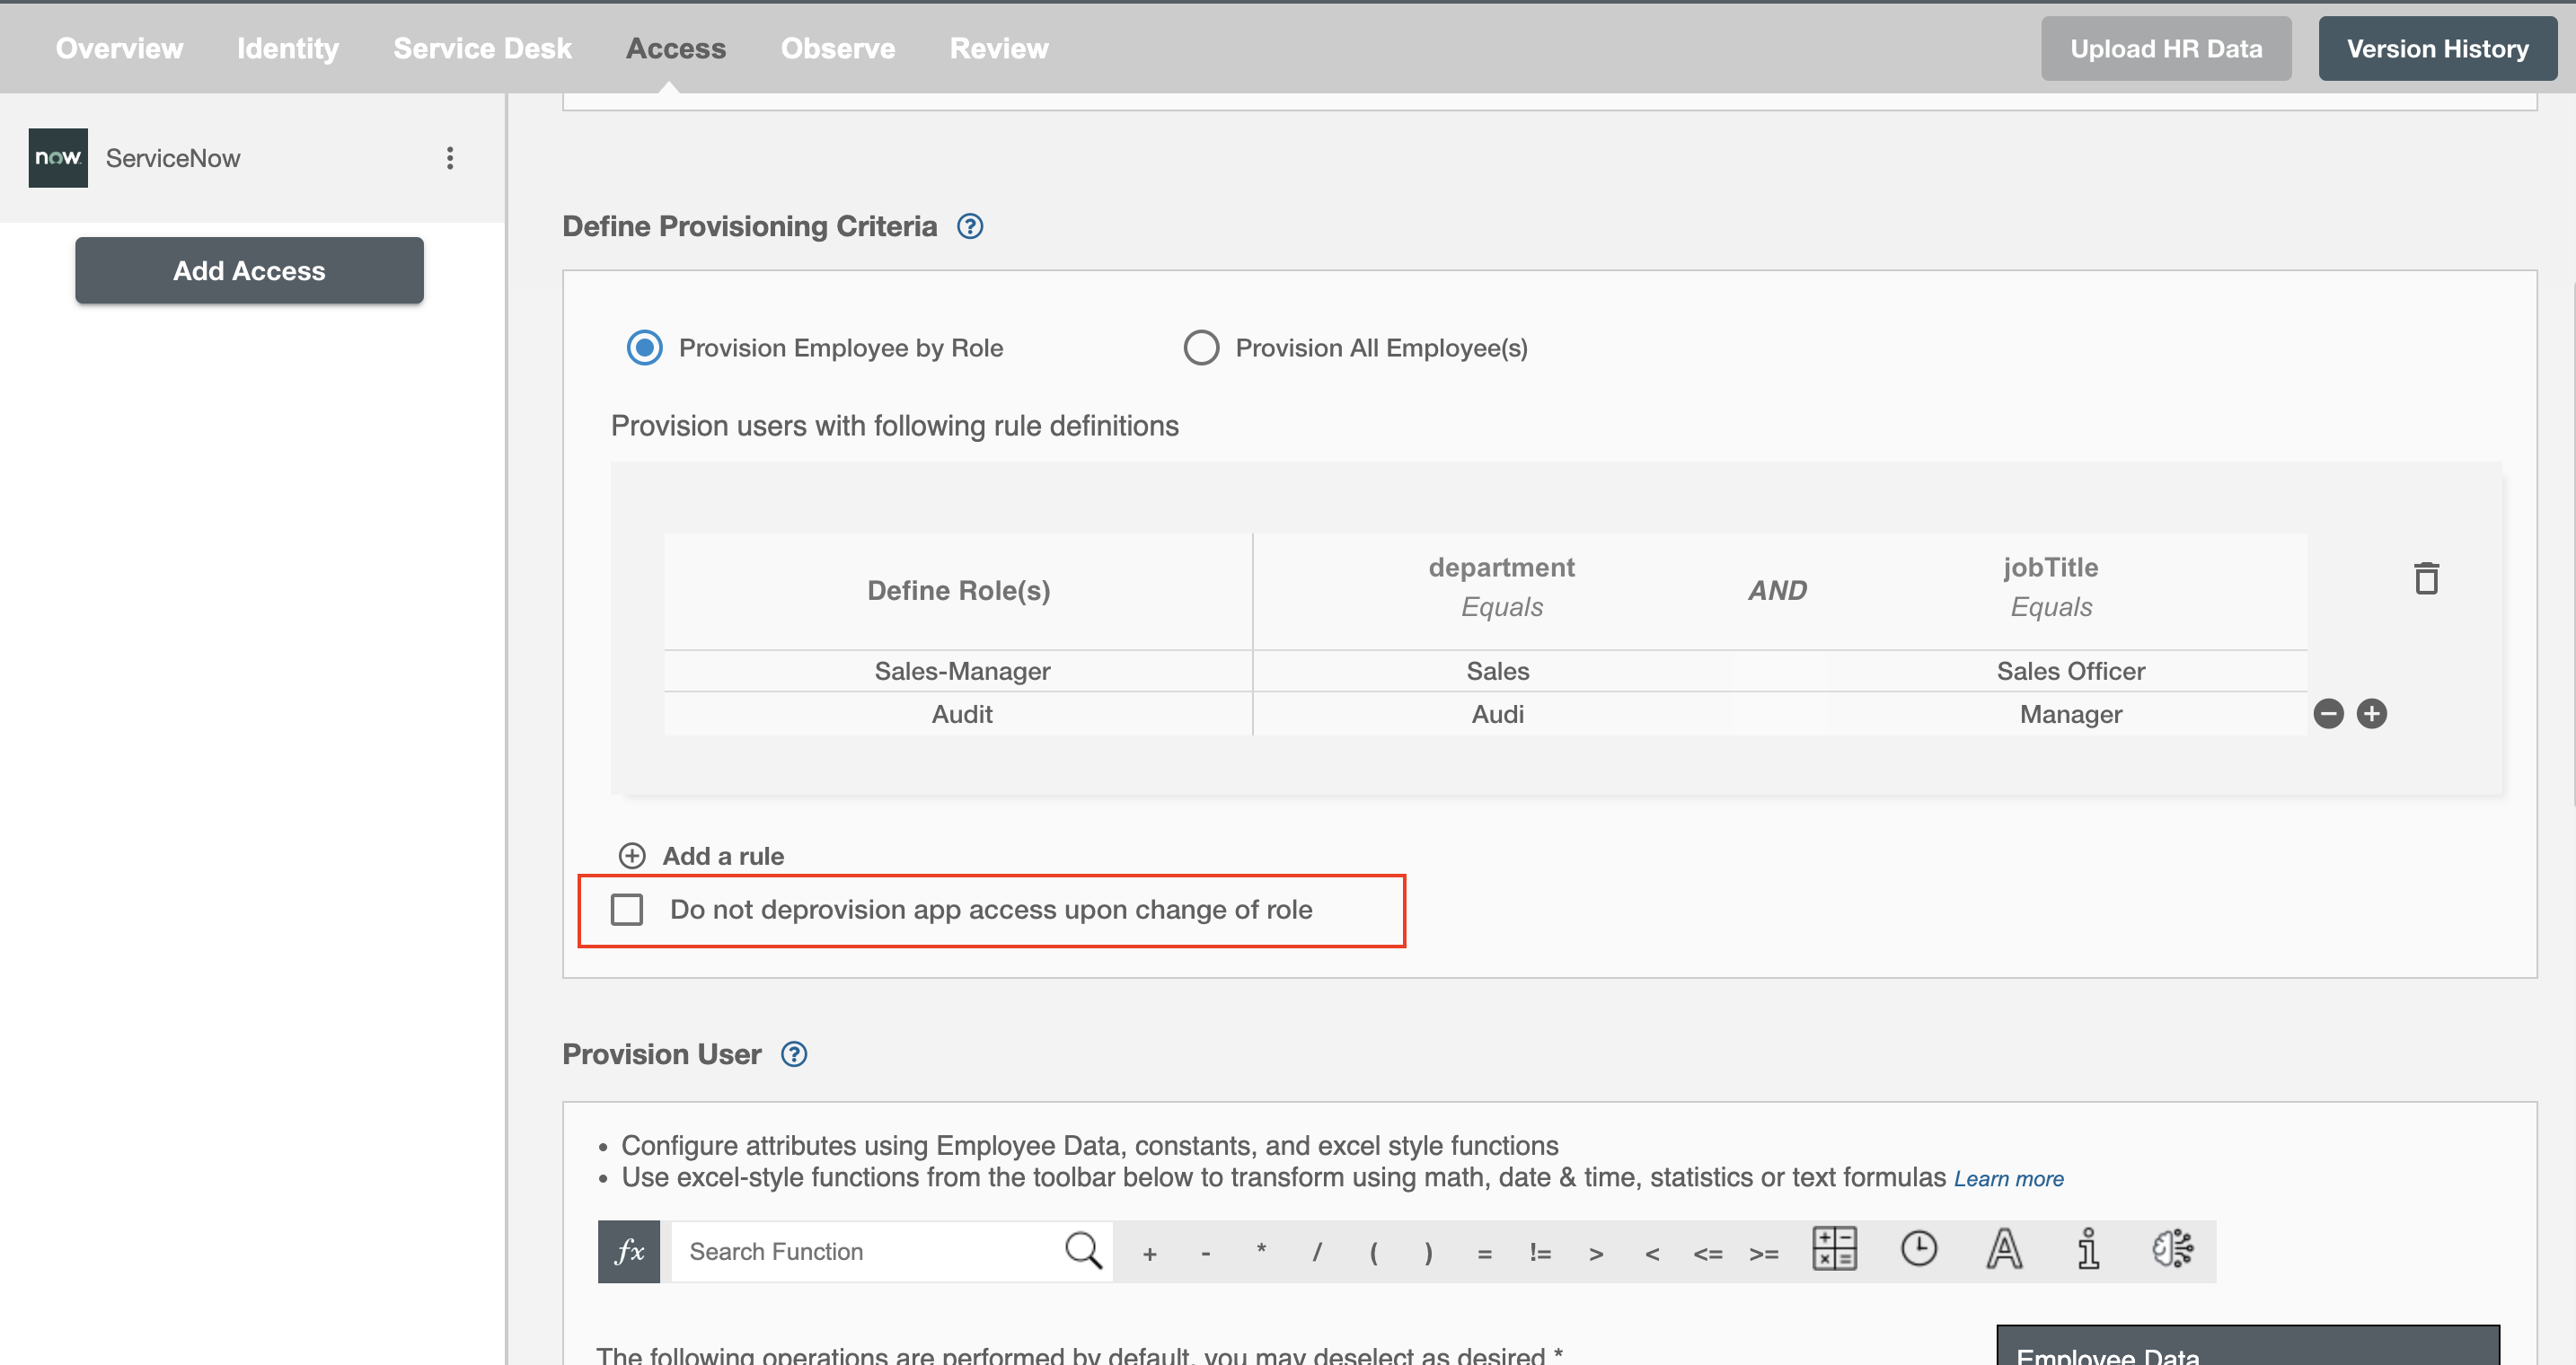The height and width of the screenshot is (1365, 2576).
Task: Remove the Audit row with minus icon
Action: click(2329, 713)
